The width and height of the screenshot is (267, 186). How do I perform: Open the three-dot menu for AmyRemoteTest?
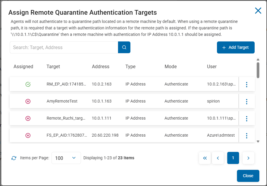pyautogui.click(x=247, y=101)
